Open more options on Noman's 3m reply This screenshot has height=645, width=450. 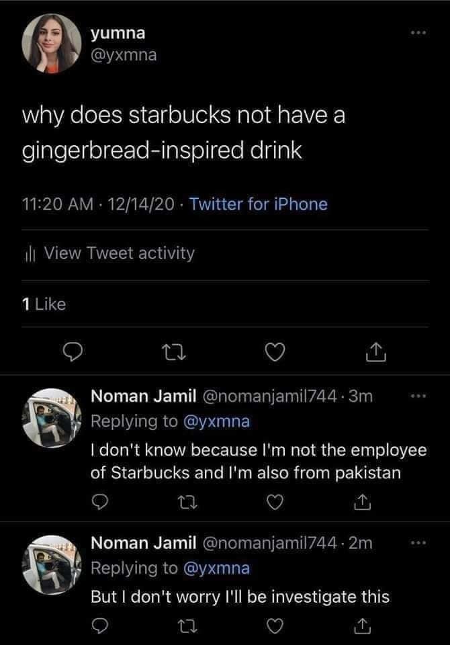418,397
